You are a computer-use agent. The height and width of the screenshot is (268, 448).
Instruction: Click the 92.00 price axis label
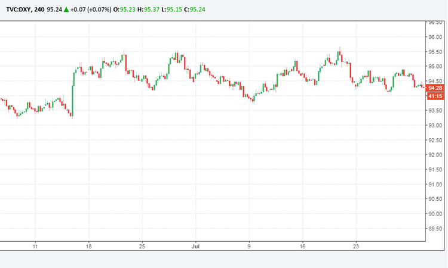tap(435, 155)
